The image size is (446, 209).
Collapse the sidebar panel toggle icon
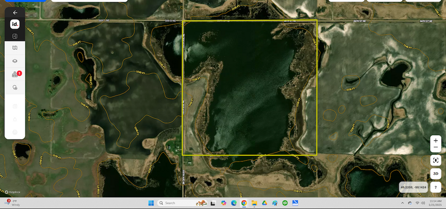(x=15, y=36)
